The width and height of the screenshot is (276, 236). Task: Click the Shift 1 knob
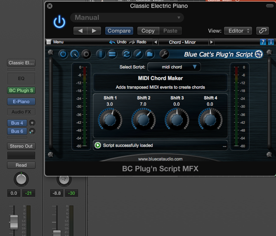pos(110,120)
